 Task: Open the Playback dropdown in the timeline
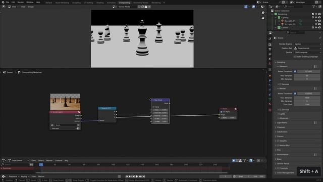pyautogui.click(x=14, y=176)
